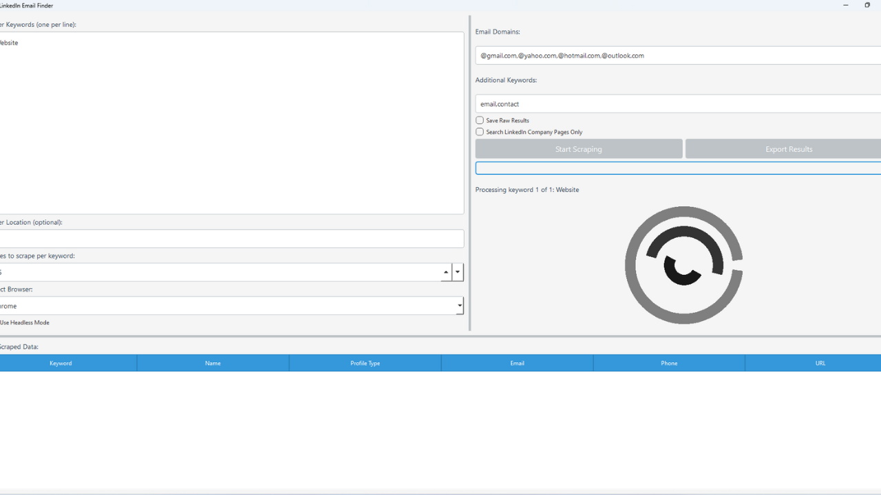The width and height of the screenshot is (881, 495).
Task: Click the Export Results button
Action: point(788,148)
